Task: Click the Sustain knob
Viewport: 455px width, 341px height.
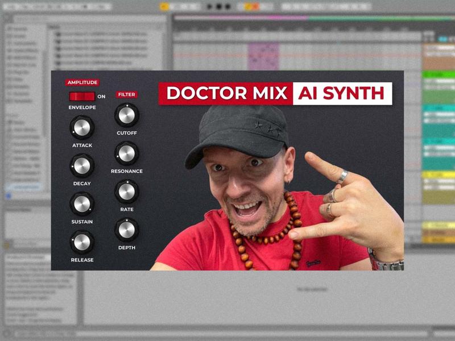Action: (82, 204)
